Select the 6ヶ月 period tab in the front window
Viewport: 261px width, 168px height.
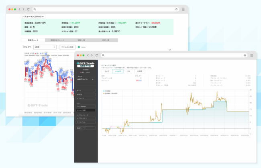(x=118, y=71)
